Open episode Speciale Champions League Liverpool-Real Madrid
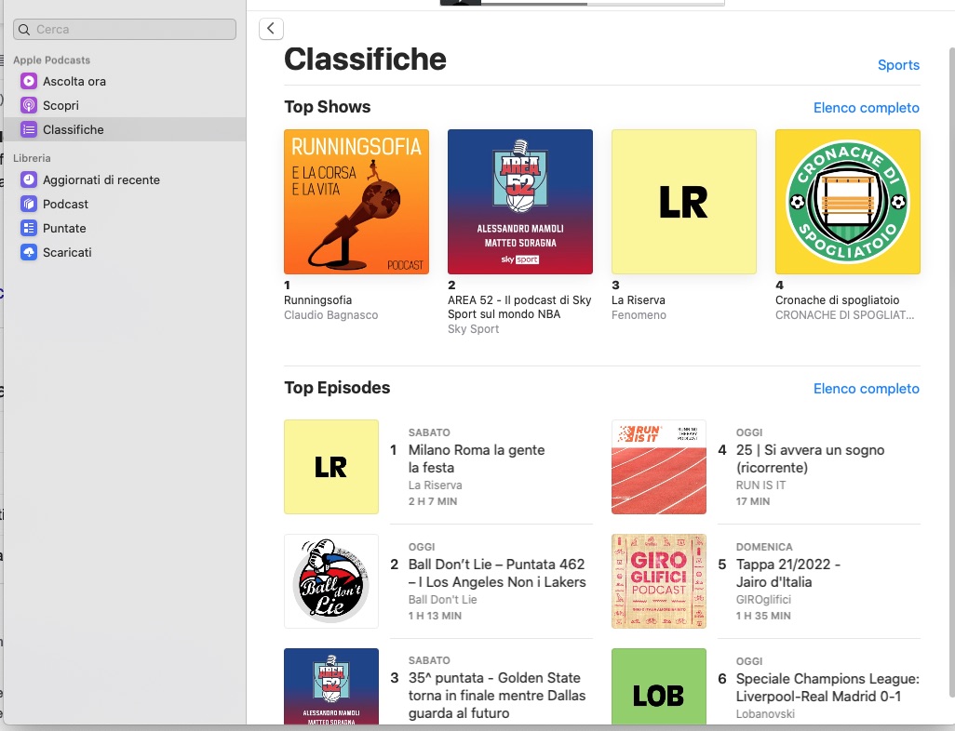Screen dimensions: 955x731 pos(827,688)
